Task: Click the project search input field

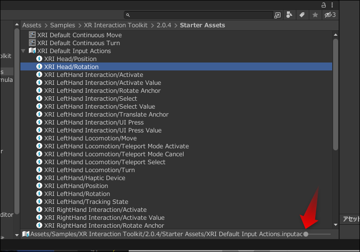Action: point(198,15)
